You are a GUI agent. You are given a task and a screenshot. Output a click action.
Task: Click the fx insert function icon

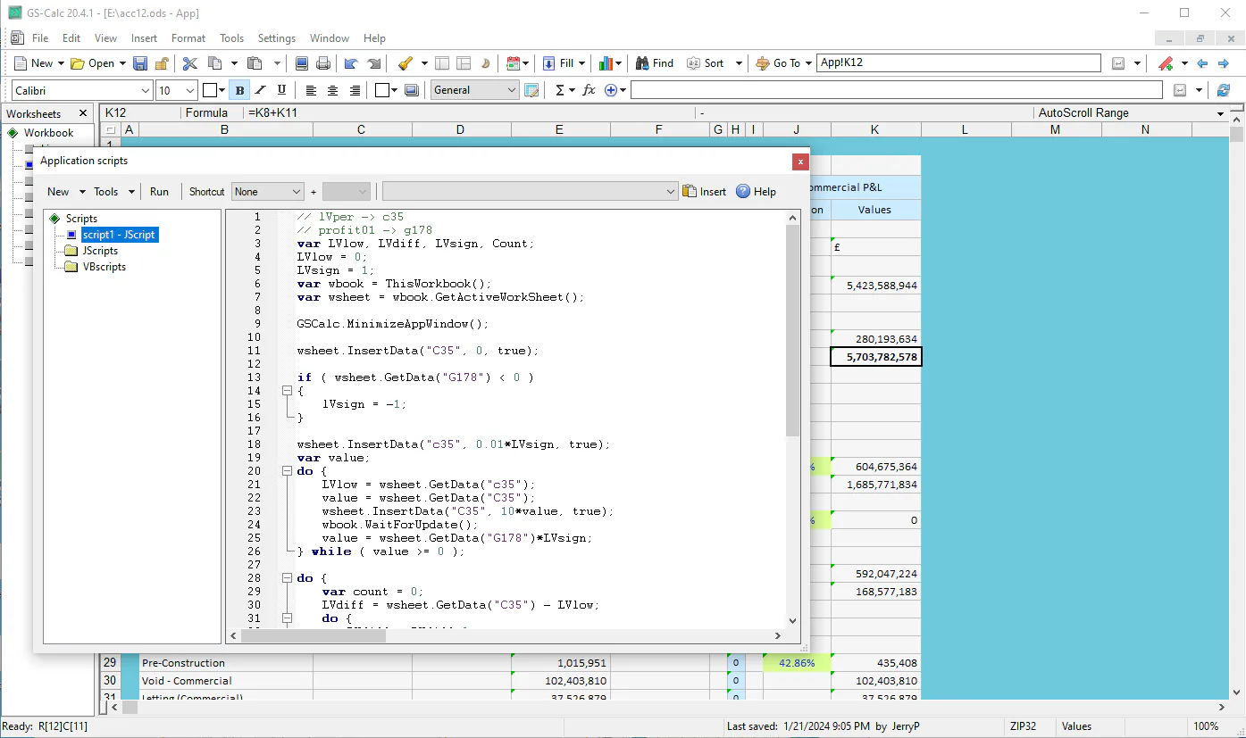click(589, 90)
